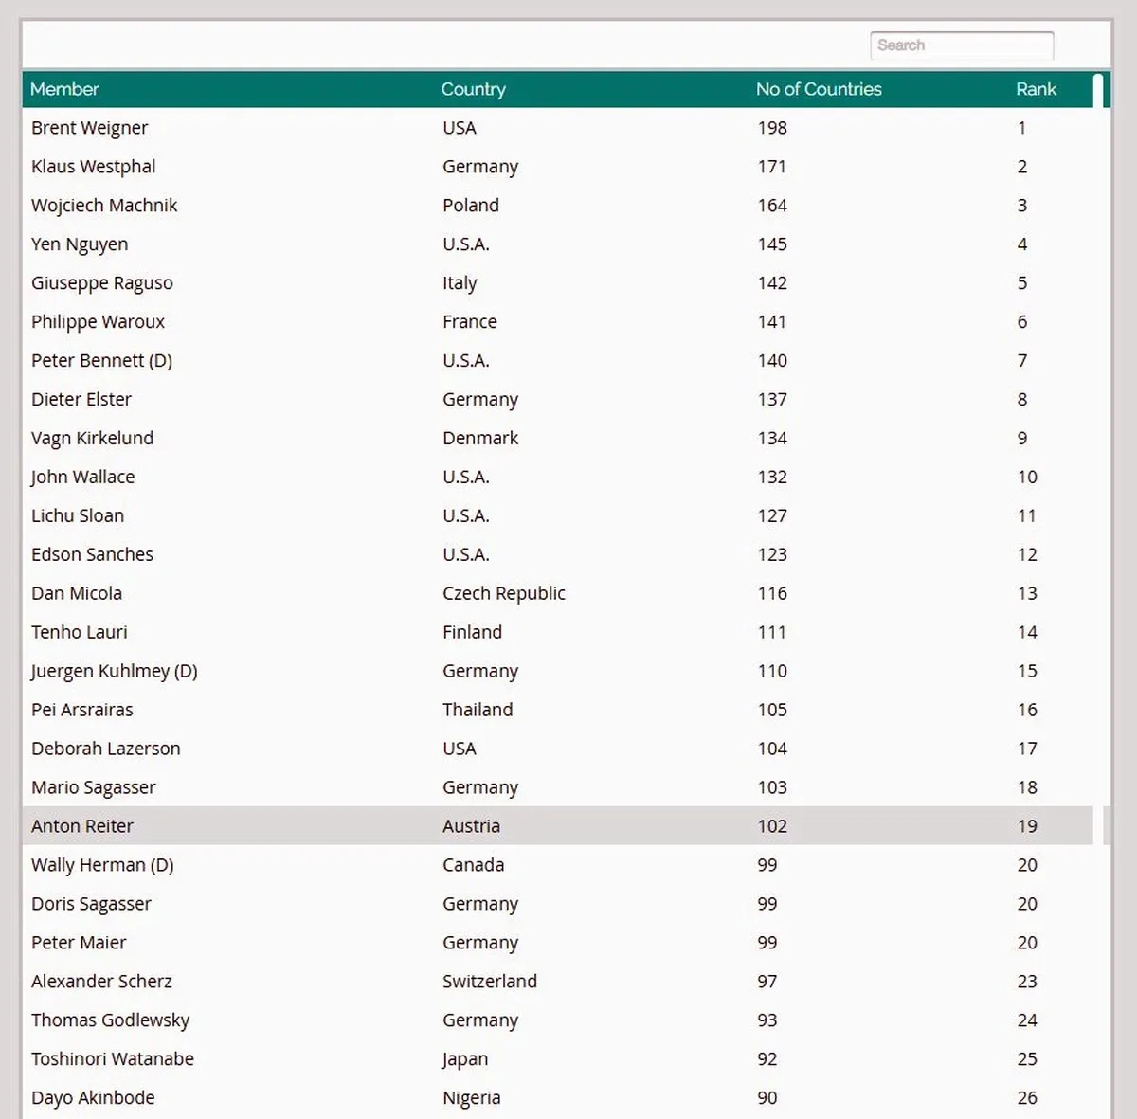
Task: Click on Peter Bennett (D) name
Action: [x=101, y=361]
